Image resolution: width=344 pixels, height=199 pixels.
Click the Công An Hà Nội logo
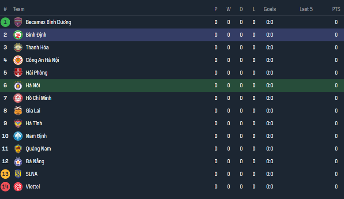pos(18,60)
